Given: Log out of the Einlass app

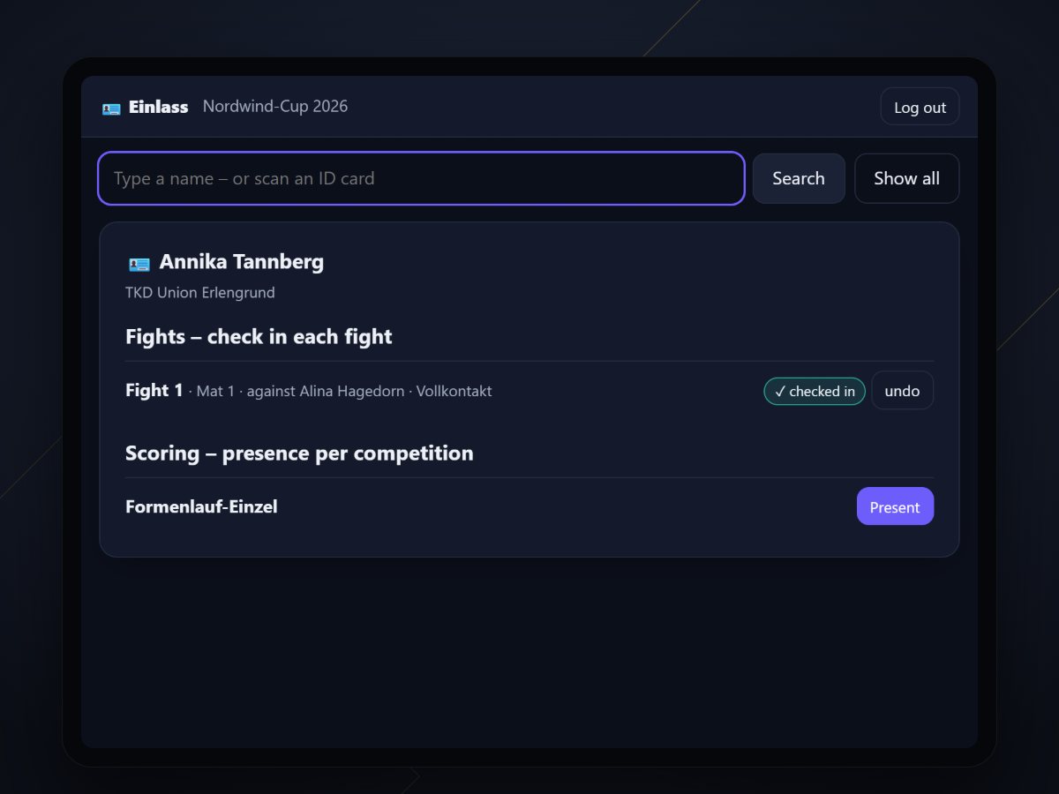Looking at the screenshot, I should (x=920, y=107).
